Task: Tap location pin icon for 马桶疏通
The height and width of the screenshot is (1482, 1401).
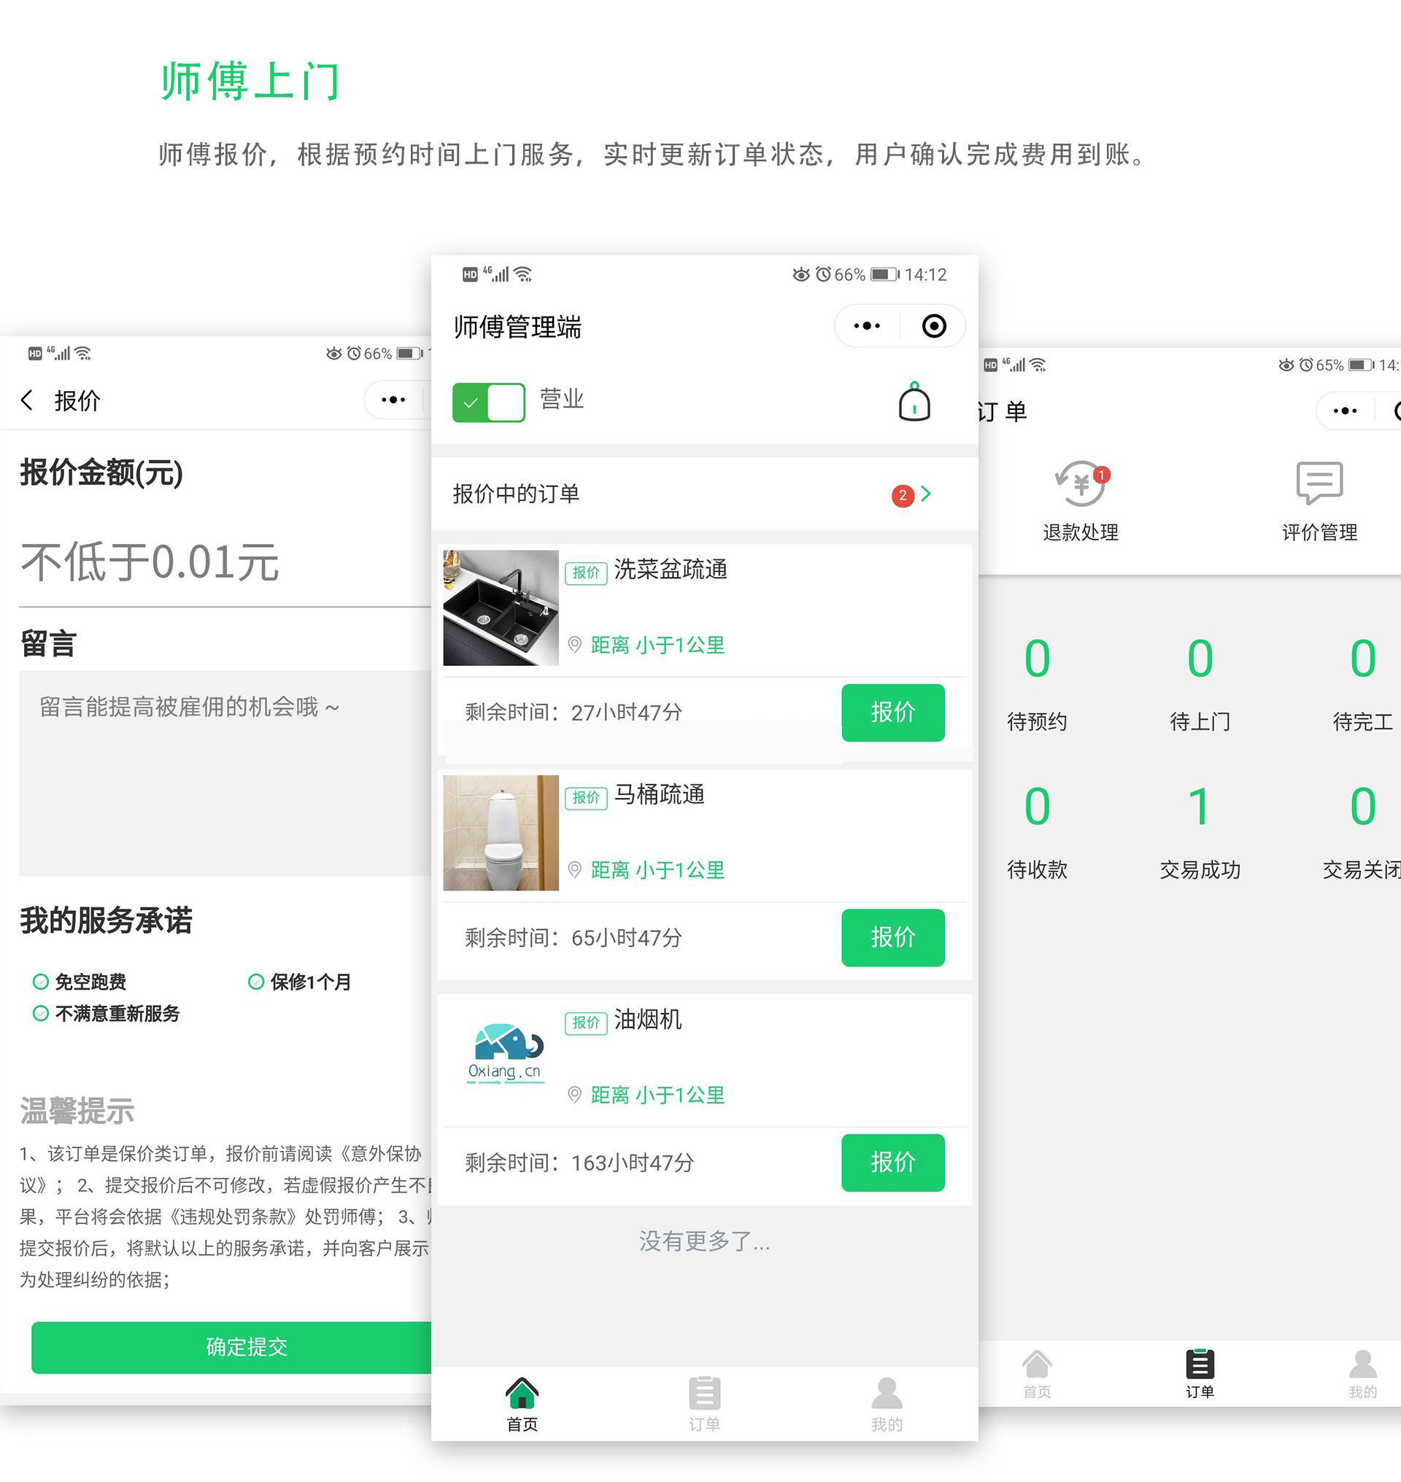Action: tap(574, 870)
